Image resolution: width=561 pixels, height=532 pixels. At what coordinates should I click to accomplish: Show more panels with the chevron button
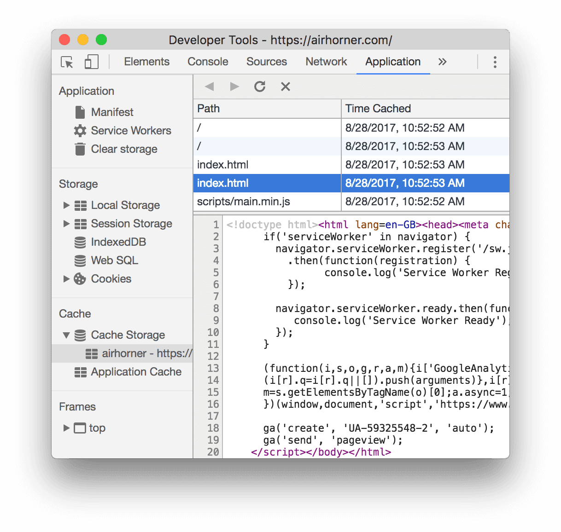click(x=442, y=62)
